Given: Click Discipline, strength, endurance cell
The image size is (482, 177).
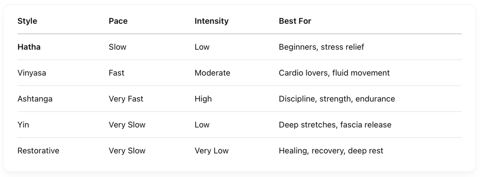Looking at the screenshot, I should point(337,99).
